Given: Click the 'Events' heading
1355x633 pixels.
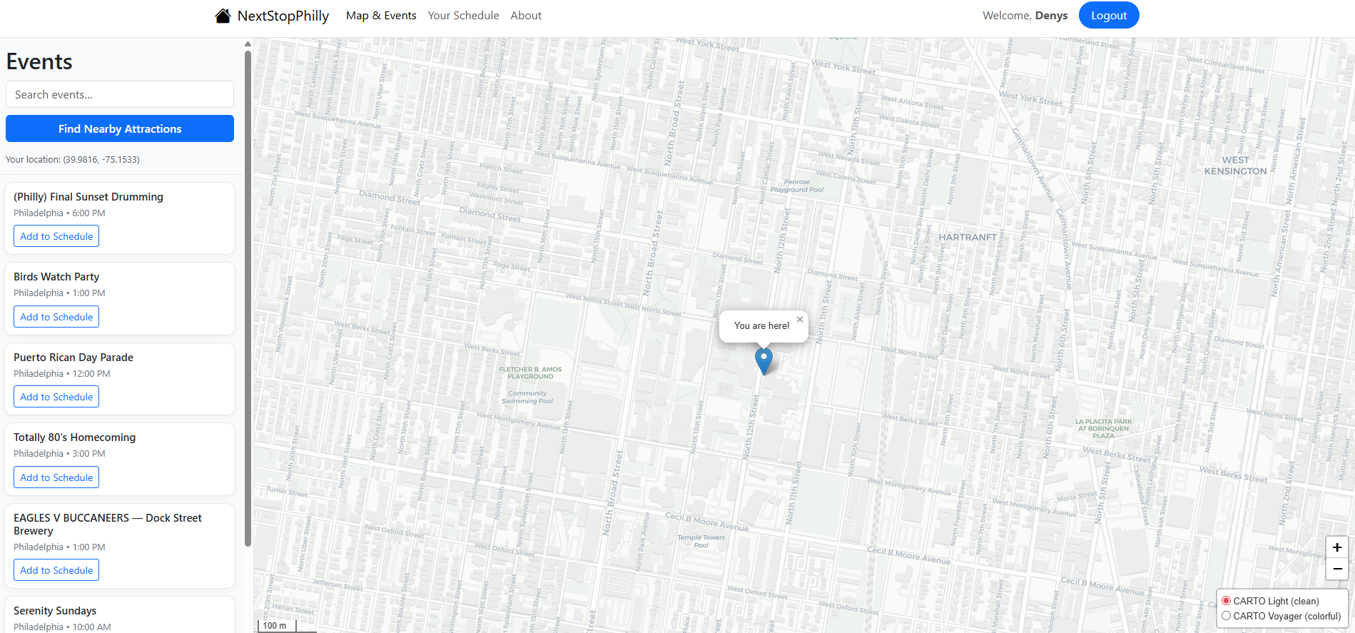Looking at the screenshot, I should coord(39,62).
